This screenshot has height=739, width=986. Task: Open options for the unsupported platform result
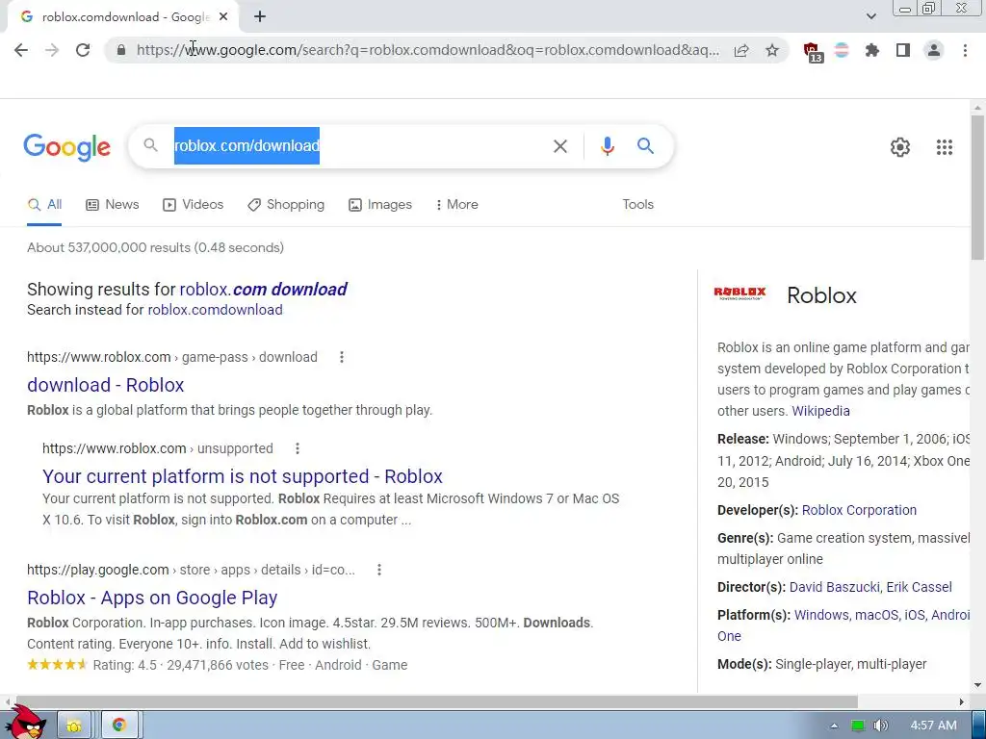[298, 448]
